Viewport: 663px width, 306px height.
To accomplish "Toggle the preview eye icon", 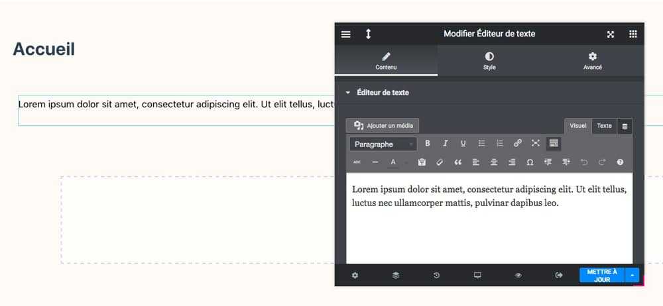I will [x=518, y=275].
